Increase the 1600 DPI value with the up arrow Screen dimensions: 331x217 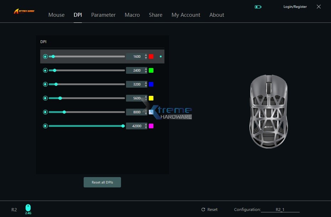pos(146,55)
